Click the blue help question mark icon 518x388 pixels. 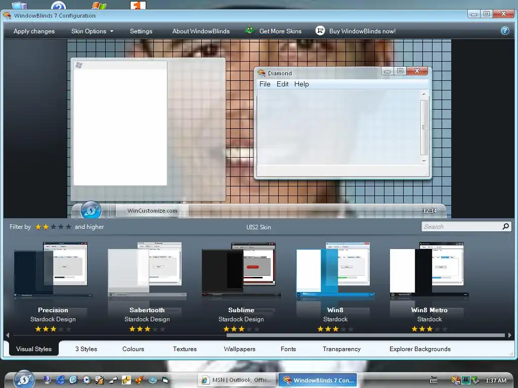point(505,31)
